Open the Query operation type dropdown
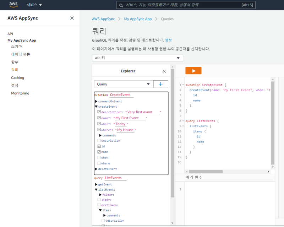Image resolution: width=284 pixels, height=227 pixels. [124, 84]
